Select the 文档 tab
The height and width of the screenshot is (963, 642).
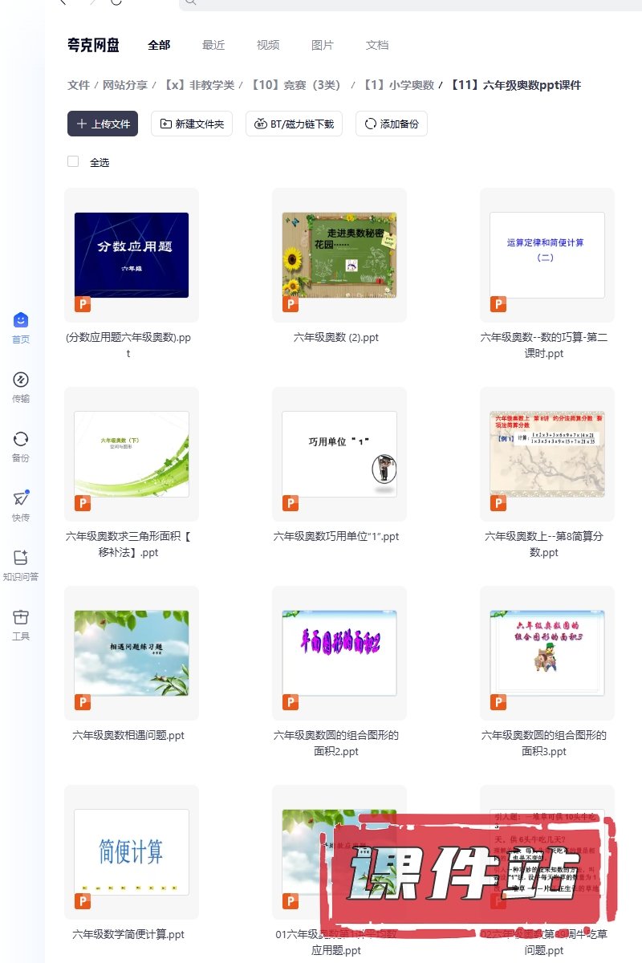point(377,45)
